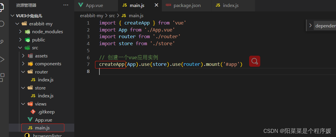Click the node_modules folder icon

click(x=27, y=32)
